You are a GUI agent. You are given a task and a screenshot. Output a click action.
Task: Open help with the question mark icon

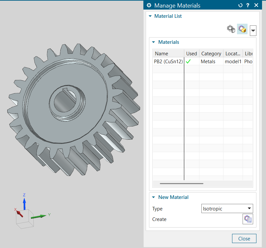[248, 5]
